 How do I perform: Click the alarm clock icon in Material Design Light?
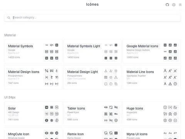point(116,71)
